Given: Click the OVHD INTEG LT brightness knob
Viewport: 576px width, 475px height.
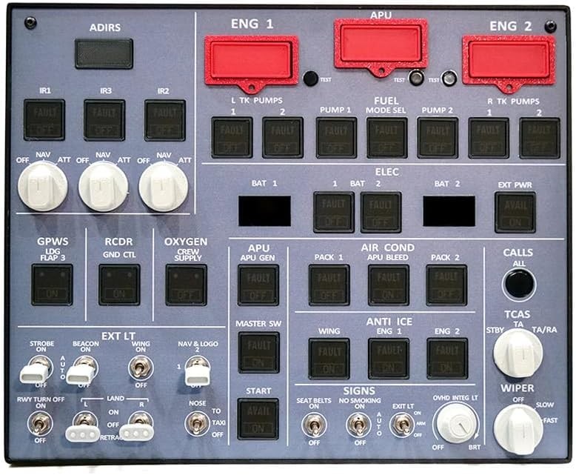Looking at the screenshot, I should click(x=456, y=424).
